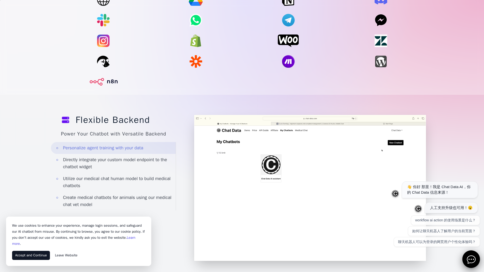Open the cookie policy Learn more link
Viewport: 484px width, 272px height.
coord(131,238)
